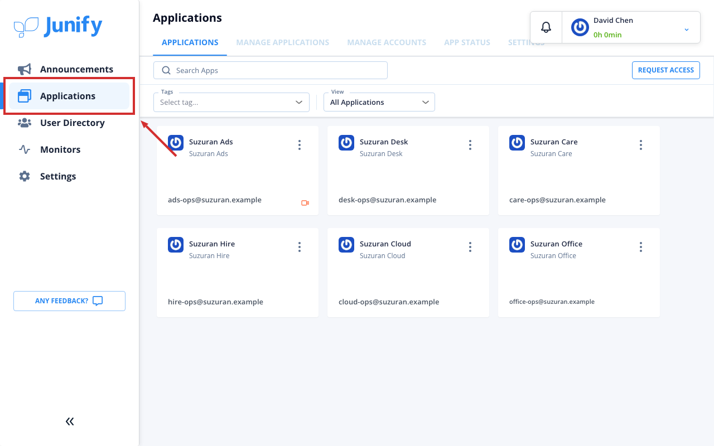Click the Suzuran Cloud card title
714x446 pixels.
385,244
